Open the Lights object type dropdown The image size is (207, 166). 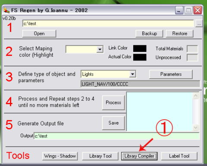[132, 74]
